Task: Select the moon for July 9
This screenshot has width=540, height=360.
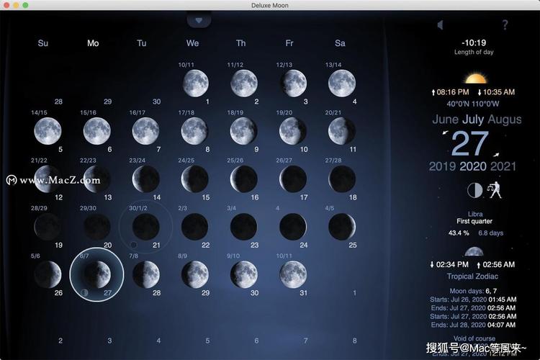Action: (x=243, y=131)
